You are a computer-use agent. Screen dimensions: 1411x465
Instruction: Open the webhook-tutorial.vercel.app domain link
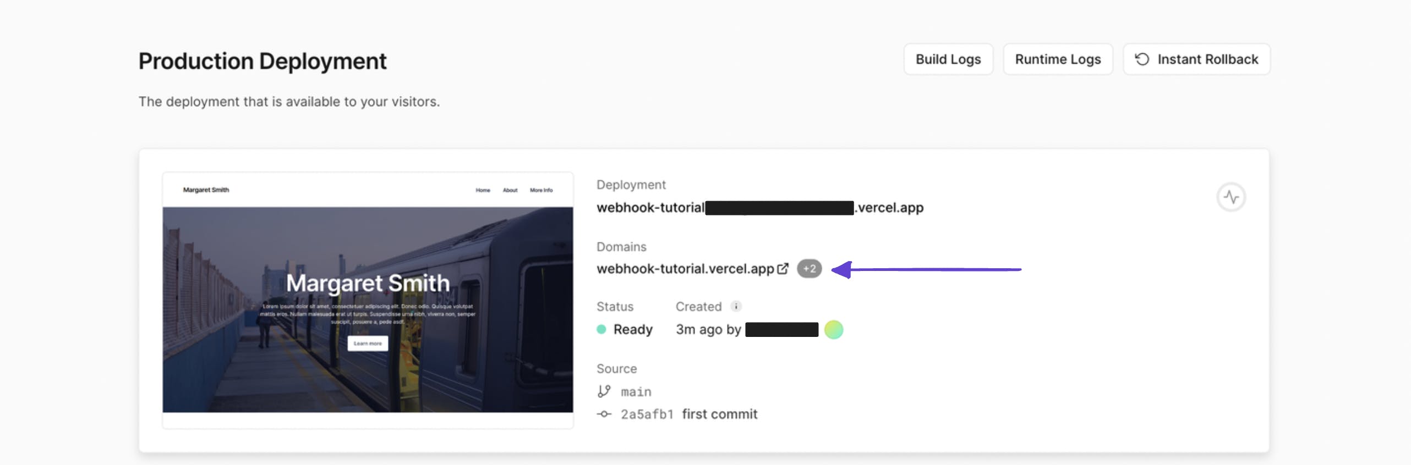click(x=685, y=269)
